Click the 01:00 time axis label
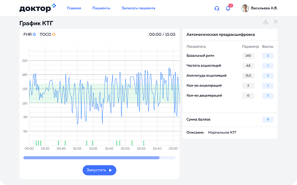297x185 pixels. 77,149
